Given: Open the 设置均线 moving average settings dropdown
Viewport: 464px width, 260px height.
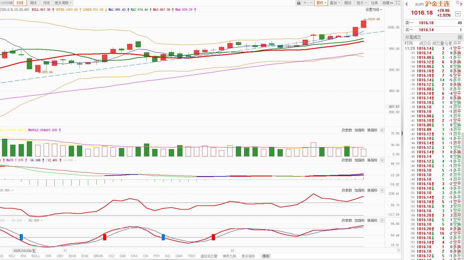Looking at the screenshot, I should 374,10.
